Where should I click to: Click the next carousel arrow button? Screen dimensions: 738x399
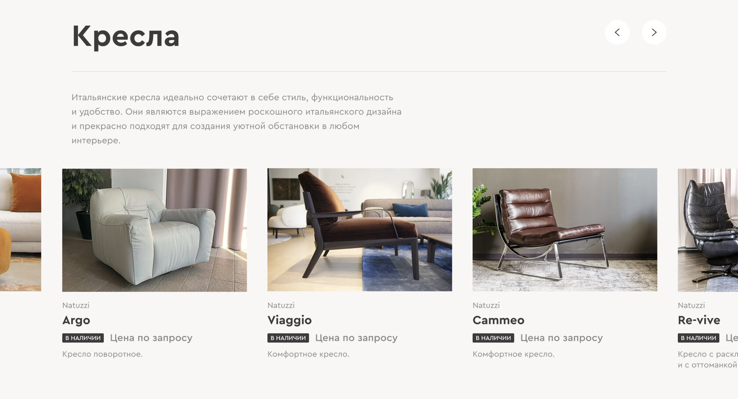[654, 32]
